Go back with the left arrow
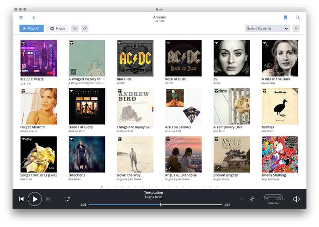This screenshot has width=319, height=227. click(34, 18)
